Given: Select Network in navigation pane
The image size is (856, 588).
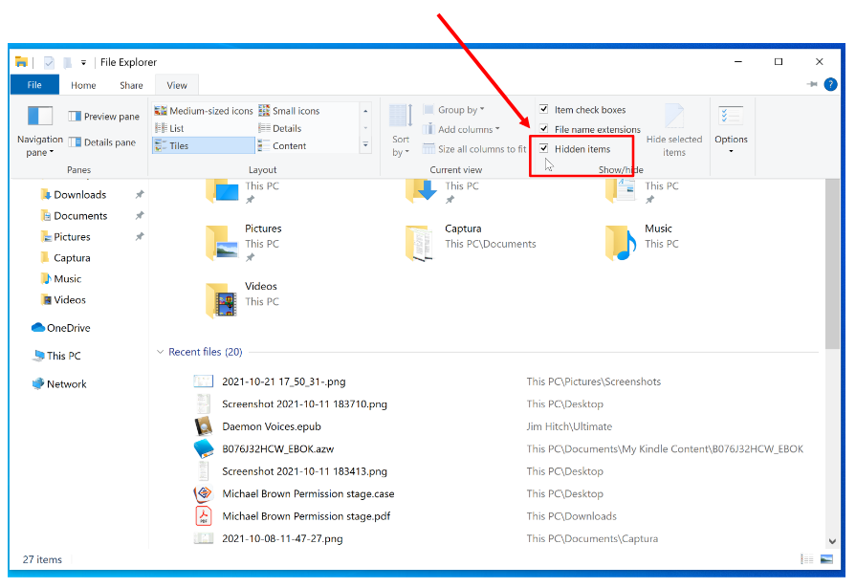Looking at the screenshot, I should click(x=59, y=383).
